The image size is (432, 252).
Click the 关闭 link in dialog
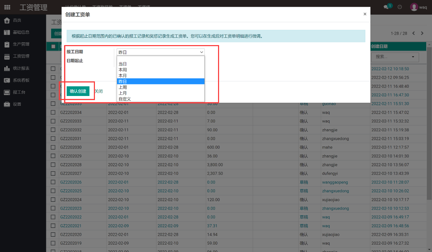coord(99,92)
